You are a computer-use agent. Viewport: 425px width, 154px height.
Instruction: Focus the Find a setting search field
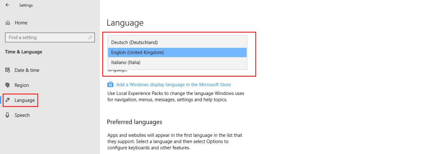point(50,37)
